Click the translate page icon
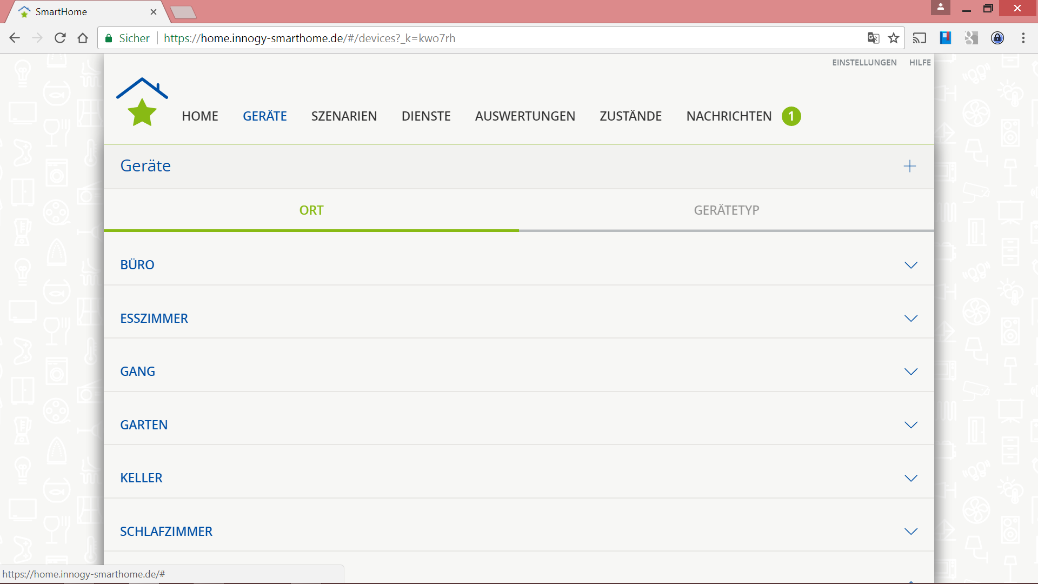The height and width of the screenshot is (584, 1038). pyautogui.click(x=873, y=38)
